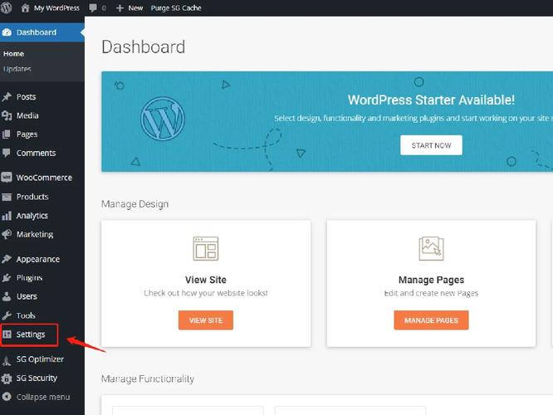Click the orange MANAGE PAGES button

point(431,320)
